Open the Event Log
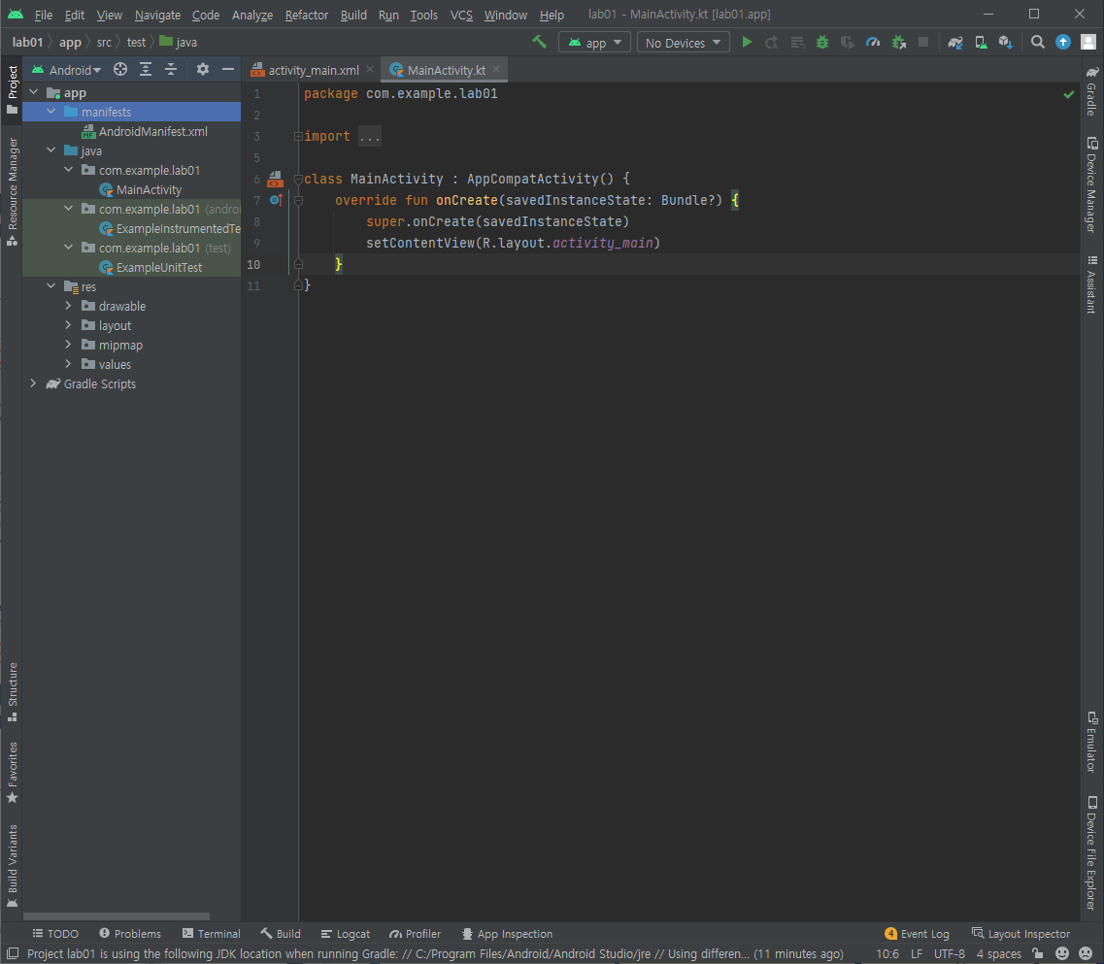 pyautogui.click(x=917, y=934)
